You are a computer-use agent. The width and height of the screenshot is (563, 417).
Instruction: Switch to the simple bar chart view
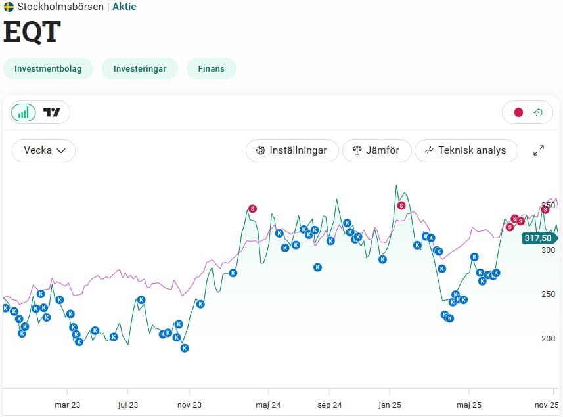point(24,112)
